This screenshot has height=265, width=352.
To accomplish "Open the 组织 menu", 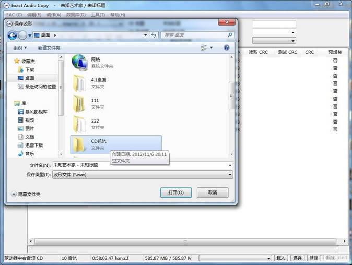I will (20, 47).
